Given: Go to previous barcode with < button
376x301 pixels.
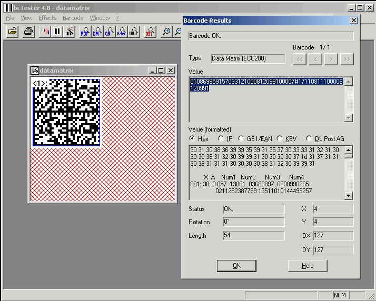Looking at the screenshot, I should 315,59.
